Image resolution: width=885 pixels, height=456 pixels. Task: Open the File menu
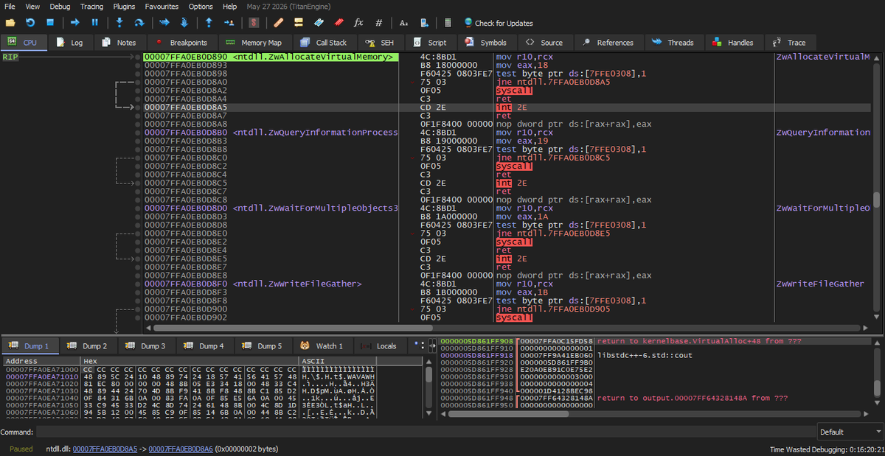coord(10,6)
